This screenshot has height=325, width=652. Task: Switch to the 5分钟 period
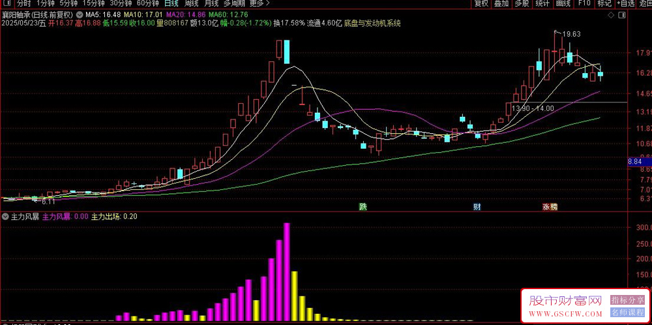click(68, 4)
